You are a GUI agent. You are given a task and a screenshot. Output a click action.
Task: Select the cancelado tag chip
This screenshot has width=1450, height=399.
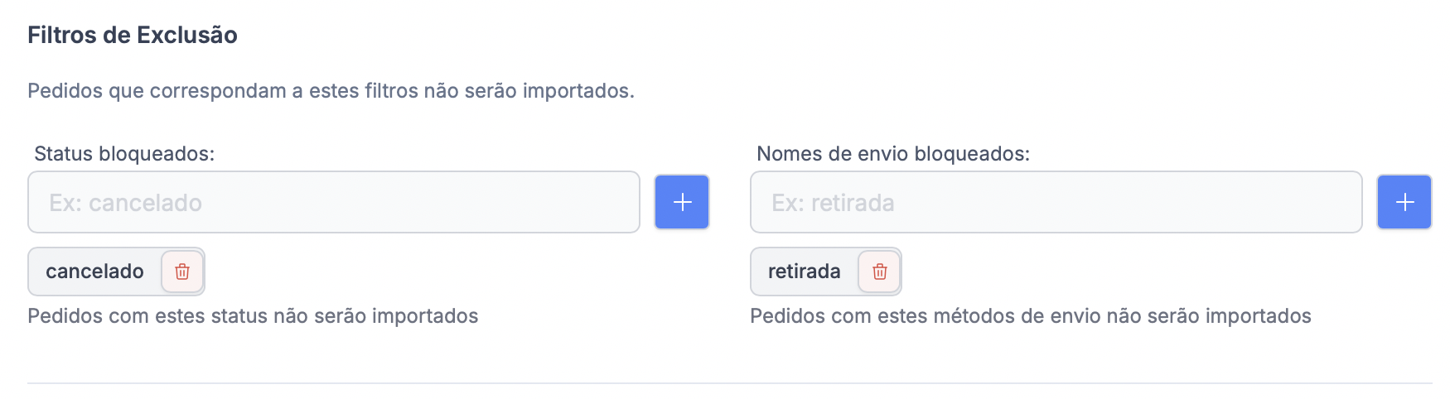(x=94, y=272)
